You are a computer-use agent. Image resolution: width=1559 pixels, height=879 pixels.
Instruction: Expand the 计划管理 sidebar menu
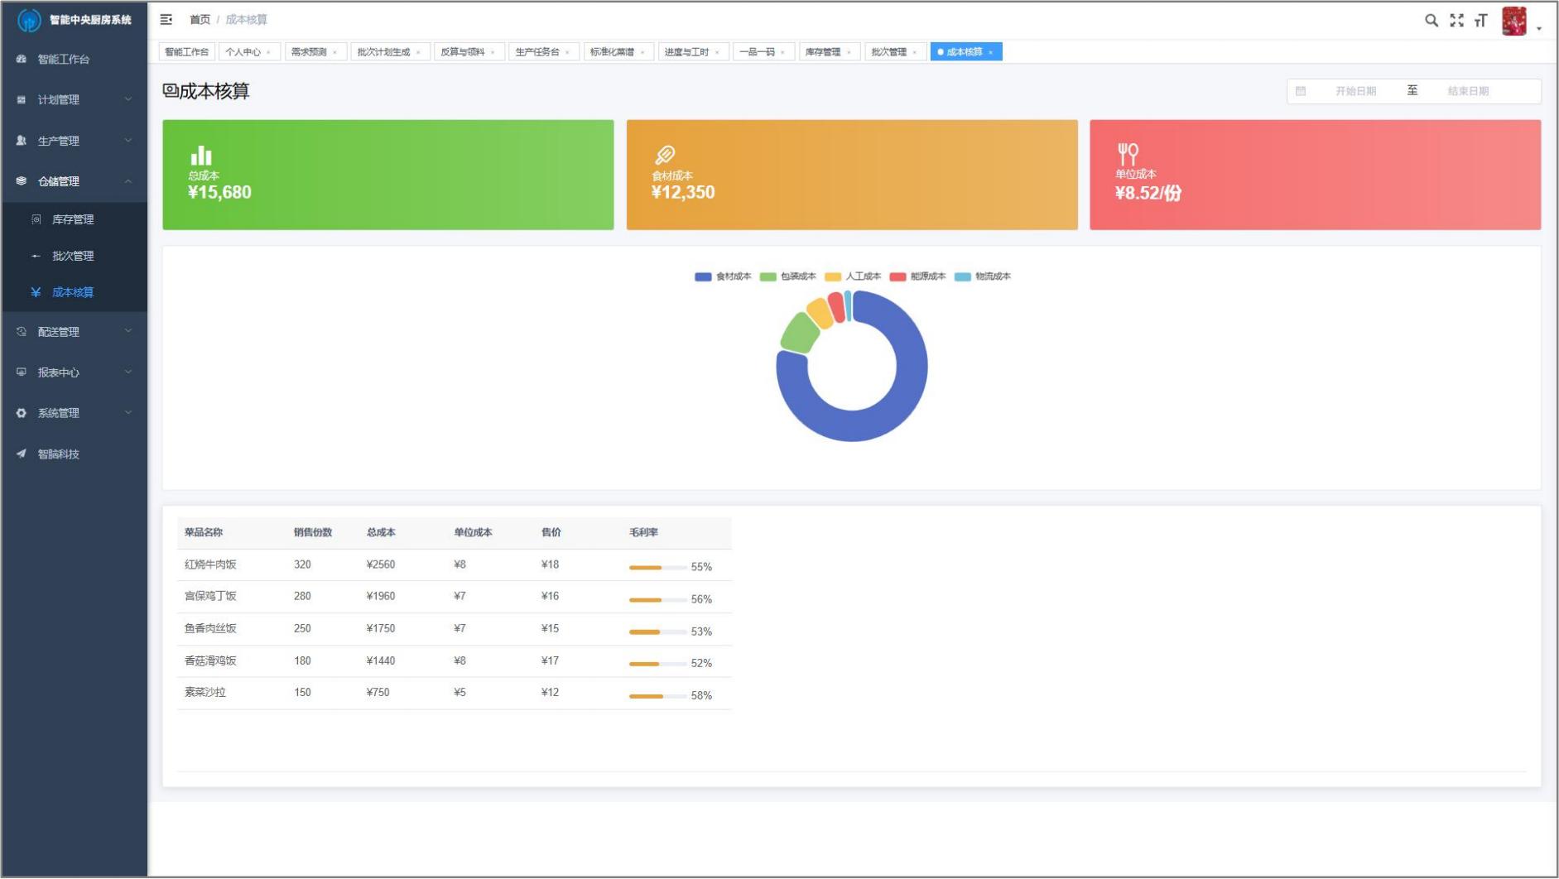point(74,99)
